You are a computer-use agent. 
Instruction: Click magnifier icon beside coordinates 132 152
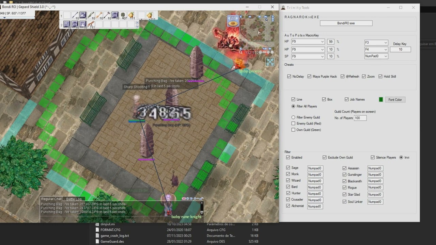pos(240,52)
